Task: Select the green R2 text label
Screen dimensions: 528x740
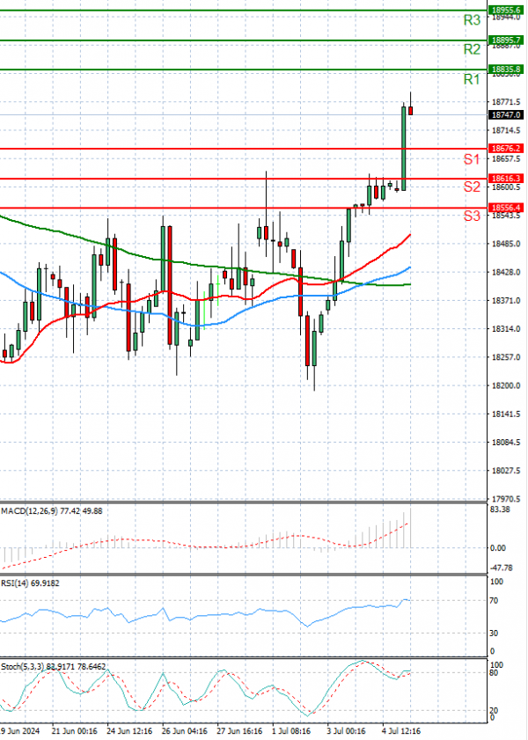Action: pos(472,49)
